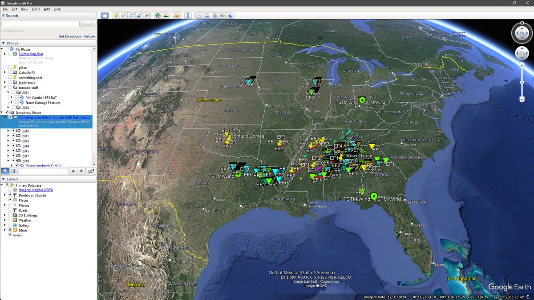Toggle the sidebar visibility button
The height and width of the screenshot is (300, 534).
coord(104,16)
